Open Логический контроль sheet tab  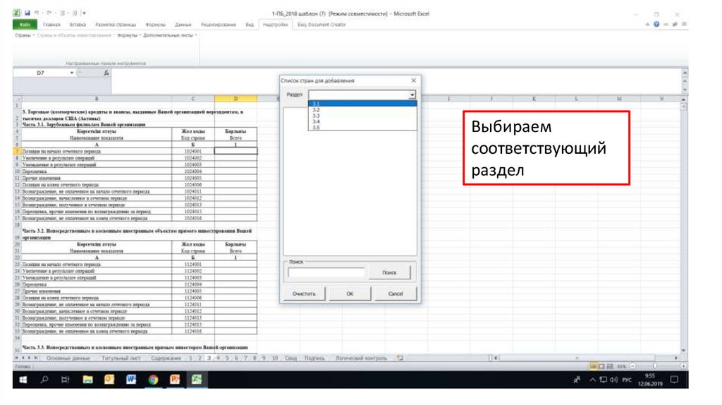point(361,358)
